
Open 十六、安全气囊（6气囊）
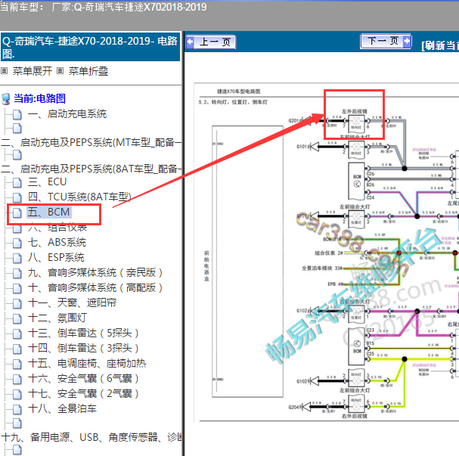coord(83,378)
